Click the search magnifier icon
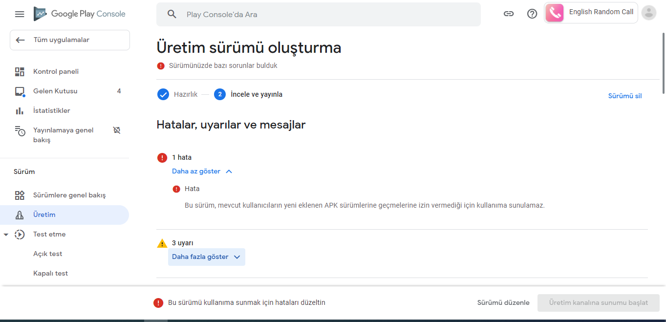The width and height of the screenshot is (666, 322). coord(172,14)
